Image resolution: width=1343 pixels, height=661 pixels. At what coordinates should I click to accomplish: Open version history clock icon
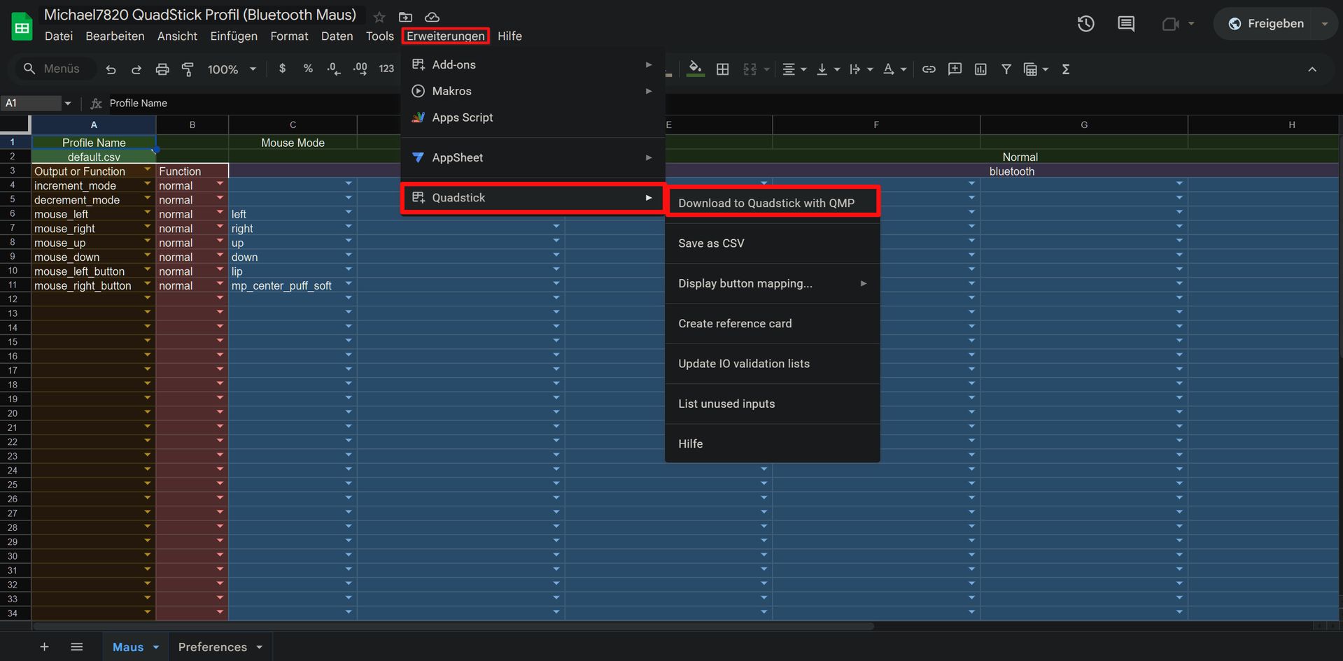(x=1085, y=24)
